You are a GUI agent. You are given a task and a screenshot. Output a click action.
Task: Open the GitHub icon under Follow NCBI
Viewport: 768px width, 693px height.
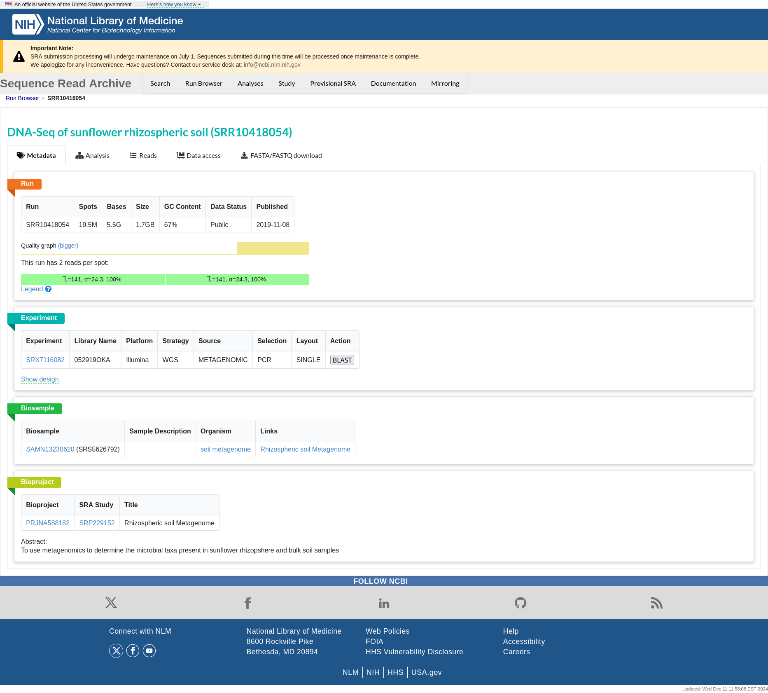[521, 603]
